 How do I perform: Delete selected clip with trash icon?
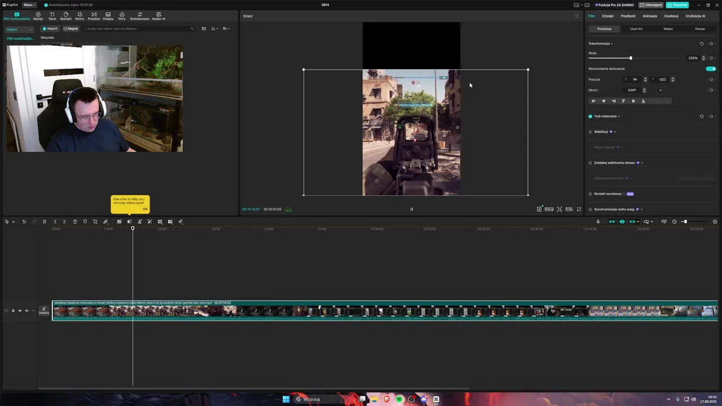tap(75, 222)
